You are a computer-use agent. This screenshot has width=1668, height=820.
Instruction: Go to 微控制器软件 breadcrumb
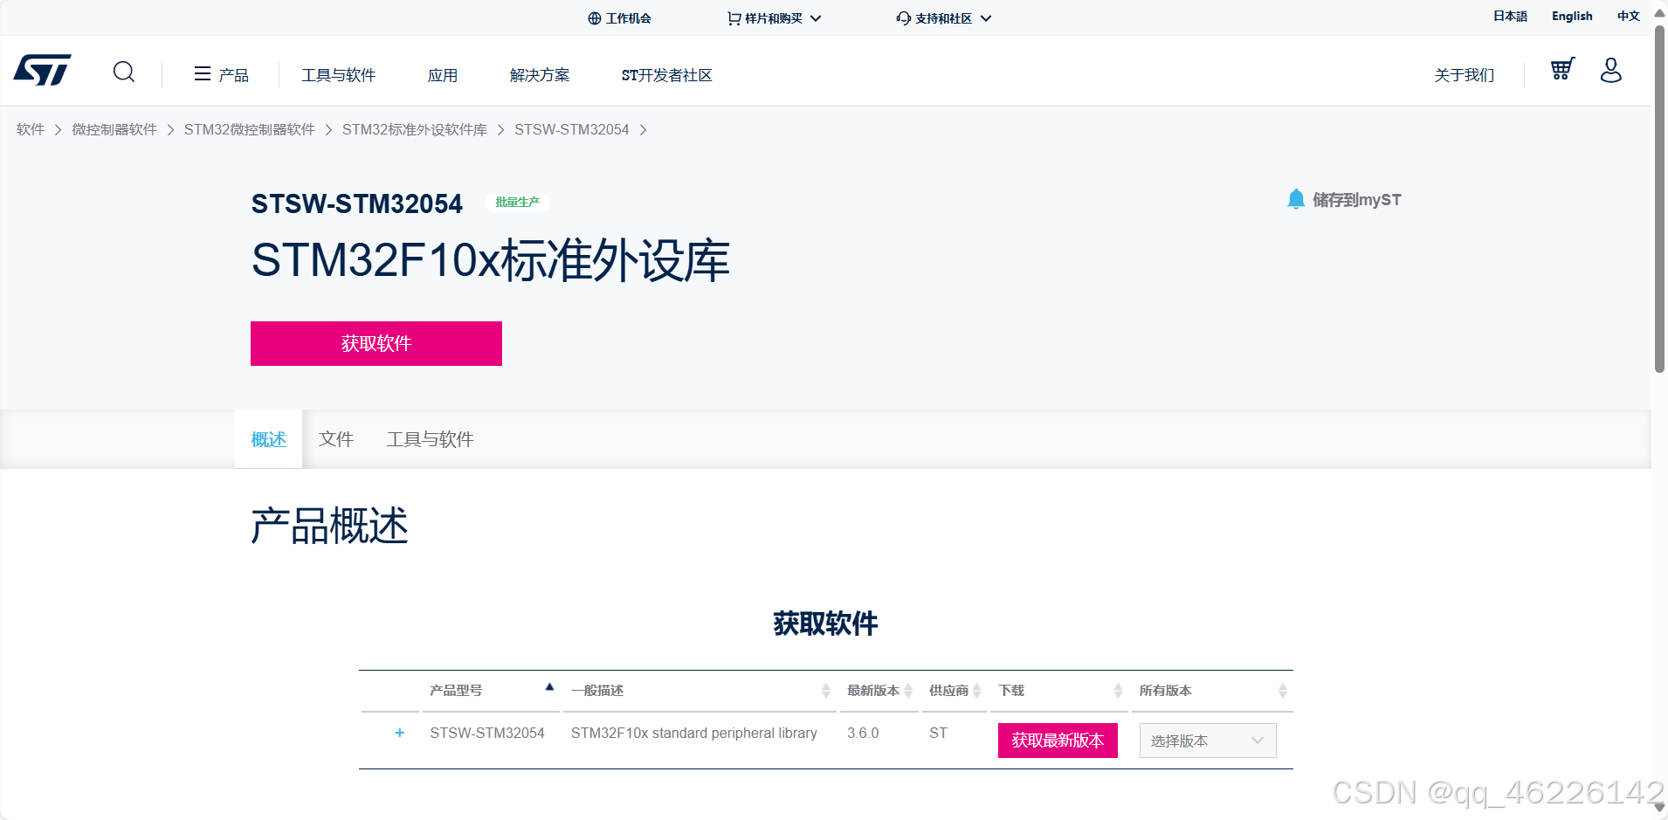coord(114,129)
